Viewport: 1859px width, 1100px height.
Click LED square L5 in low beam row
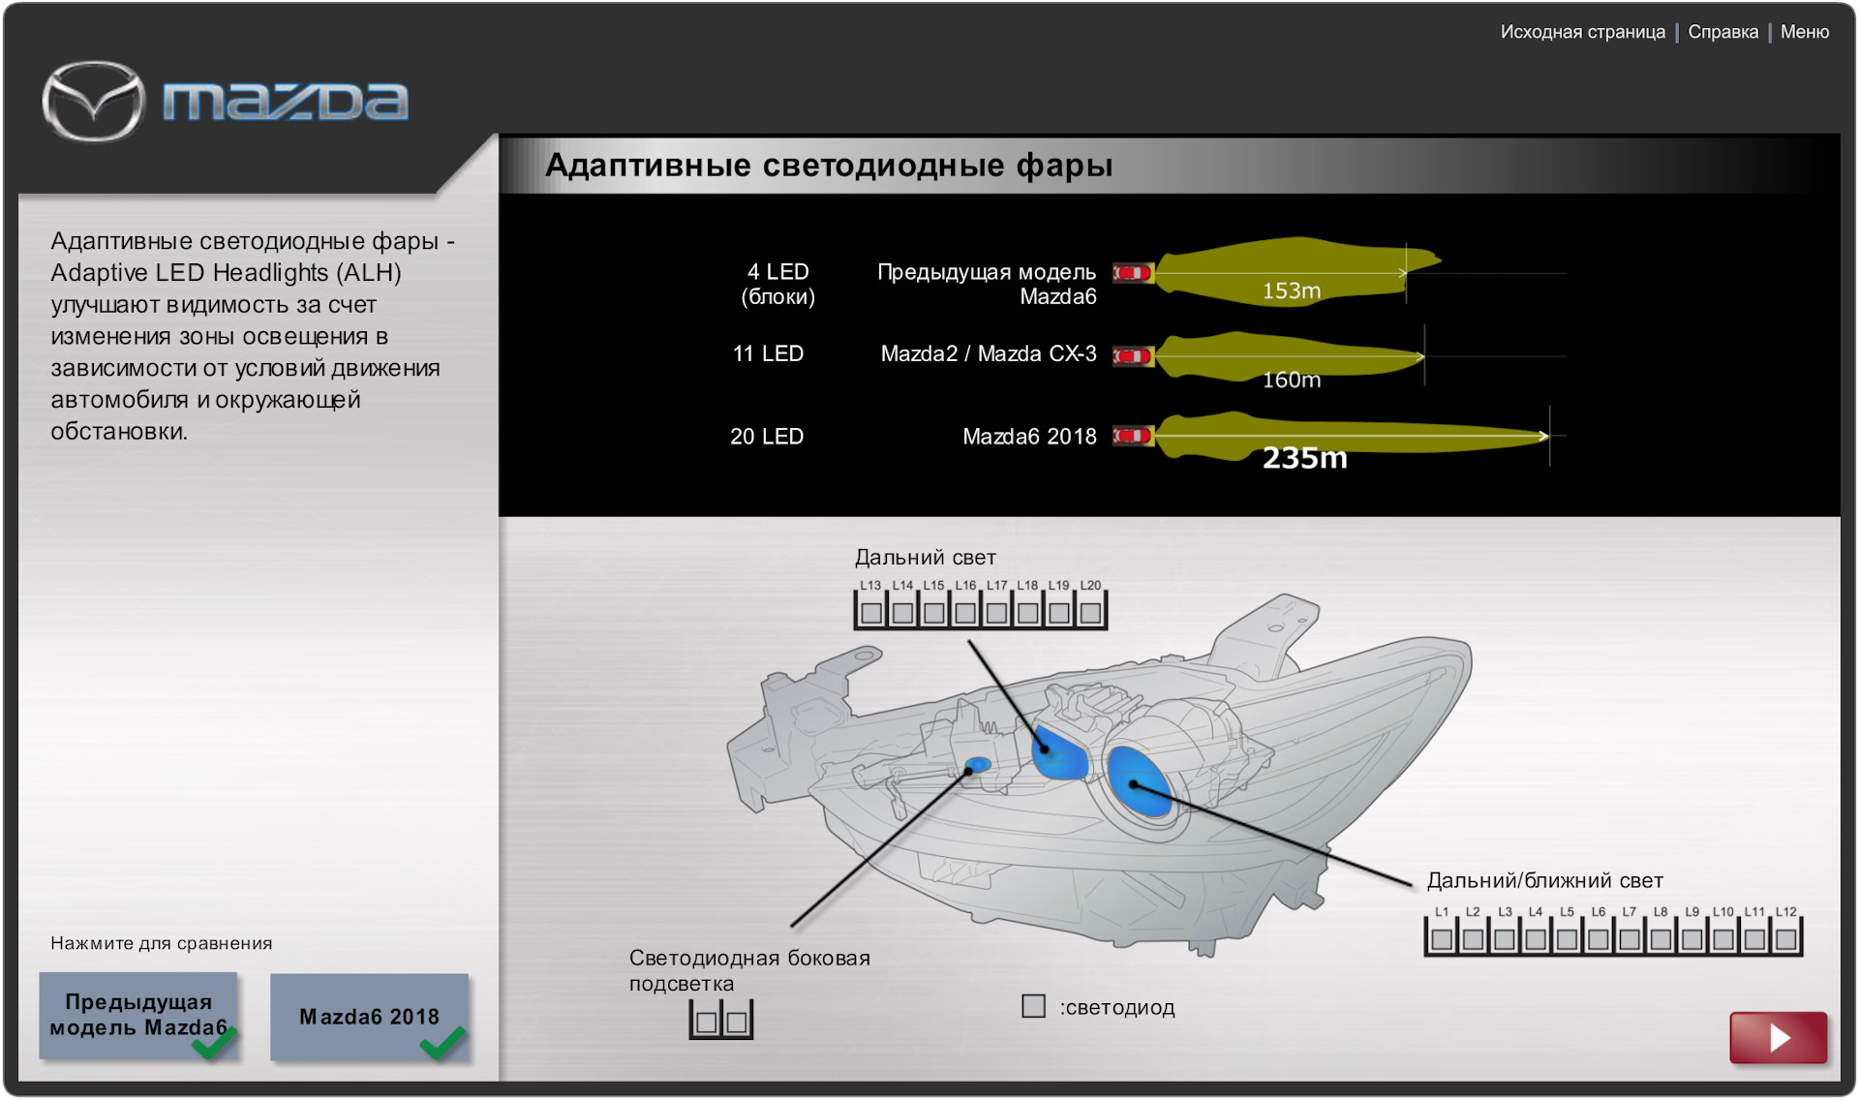pos(1567,939)
